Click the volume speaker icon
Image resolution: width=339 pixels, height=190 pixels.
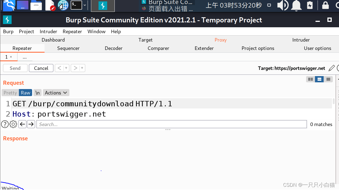[283, 5]
